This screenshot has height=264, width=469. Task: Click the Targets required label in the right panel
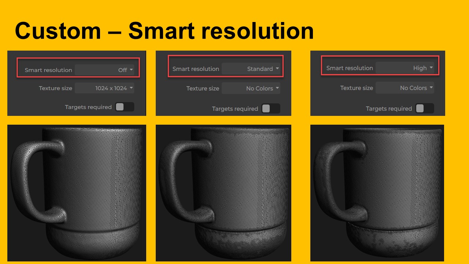point(389,109)
